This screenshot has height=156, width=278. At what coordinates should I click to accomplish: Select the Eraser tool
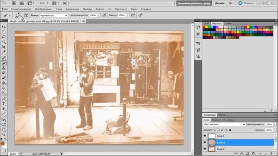coord(3,78)
